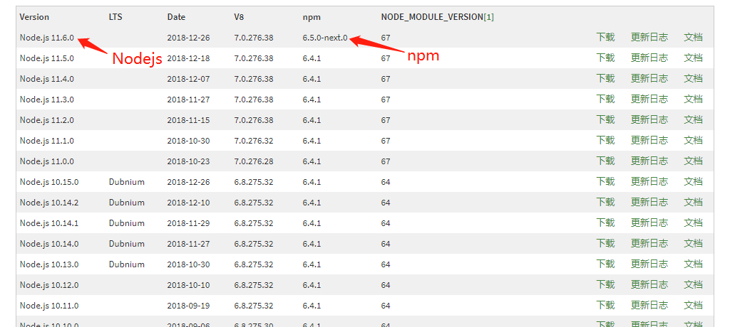The width and height of the screenshot is (730, 327).
Task: Open 下载 link for Node.js 11.5.0
Action: [605, 58]
